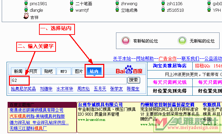
Task: Click the green user icon beside wamtjf
Action: coord(72,9)
